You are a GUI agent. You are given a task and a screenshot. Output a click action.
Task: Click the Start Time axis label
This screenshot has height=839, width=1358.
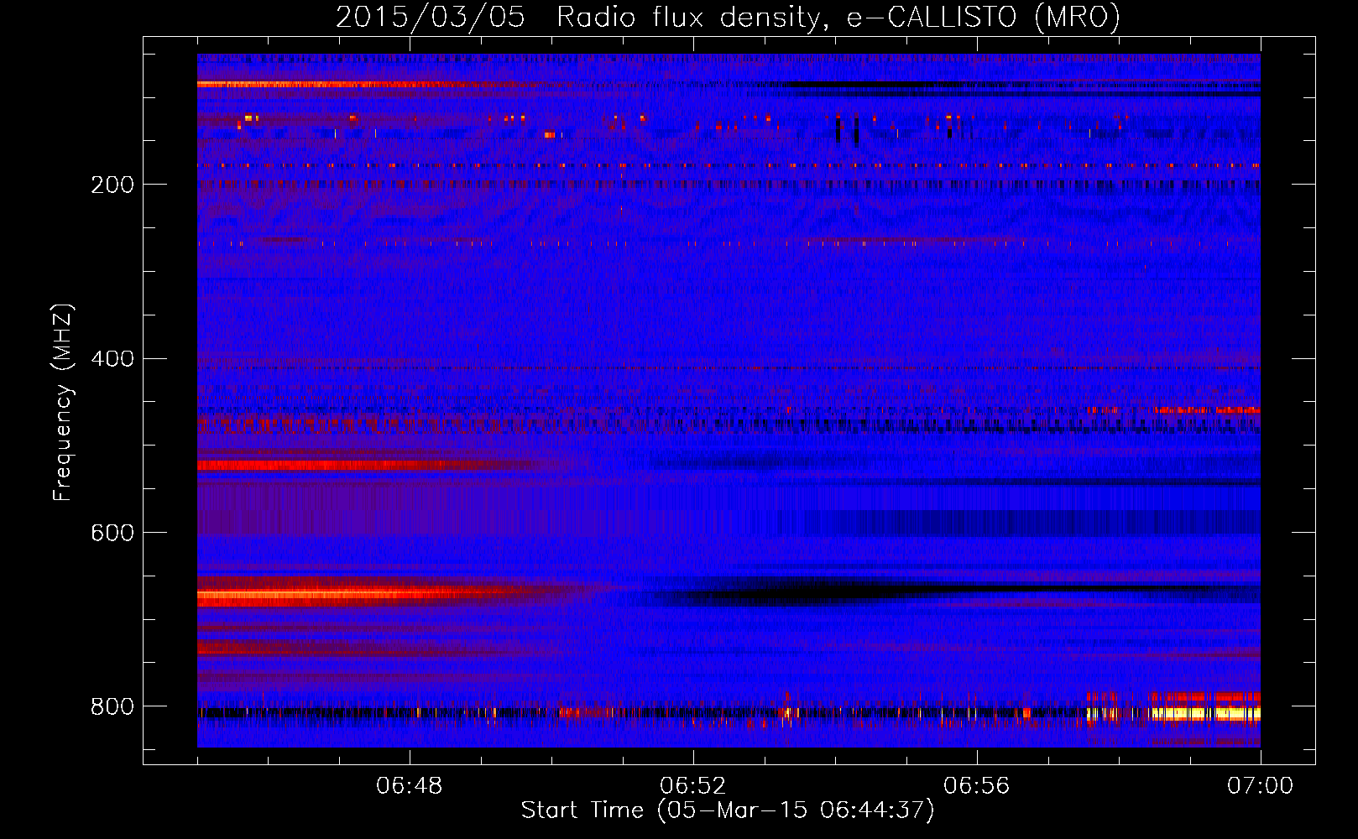pyautogui.click(x=728, y=810)
